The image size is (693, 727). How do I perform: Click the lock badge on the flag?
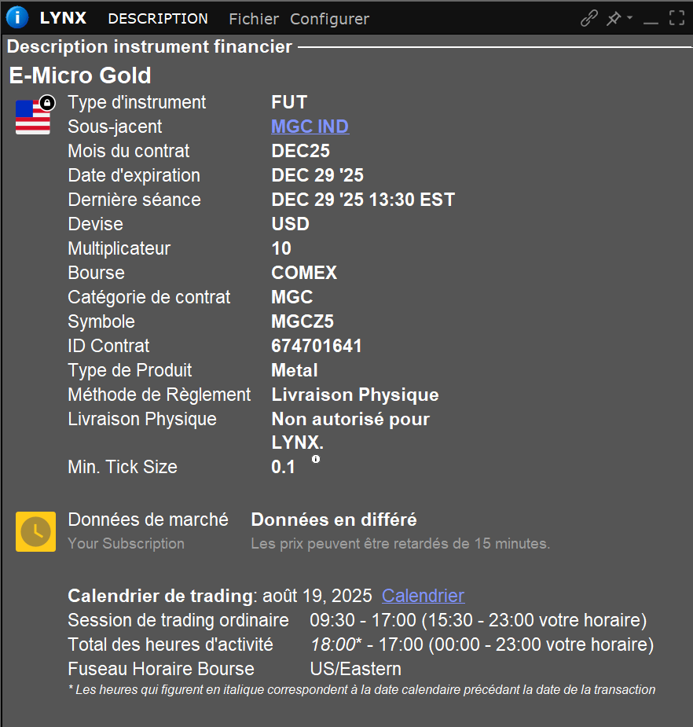tap(47, 102)
